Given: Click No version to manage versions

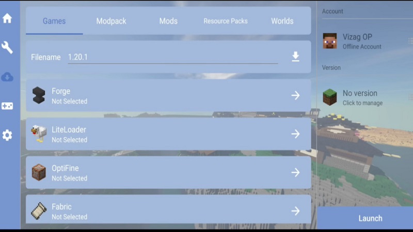Looking at the screenshot, I should tap(365, 97).
